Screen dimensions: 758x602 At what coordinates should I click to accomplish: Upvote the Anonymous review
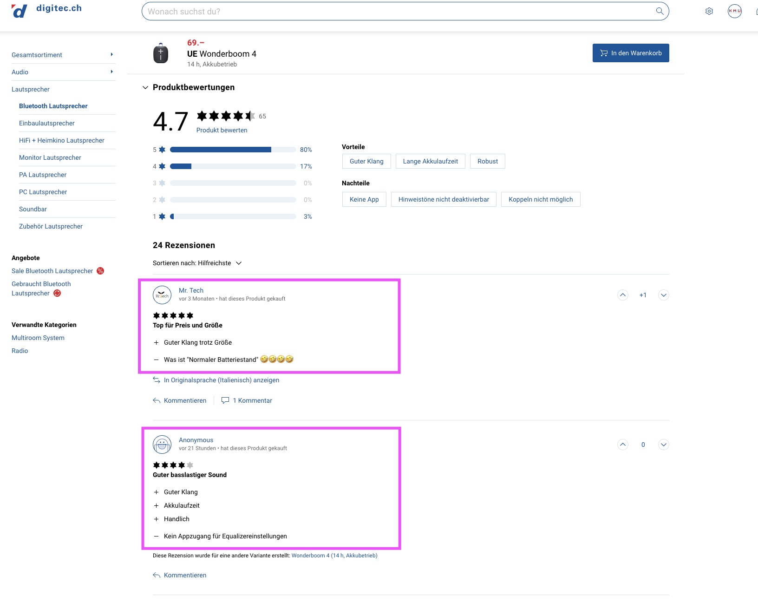point(623,445)
